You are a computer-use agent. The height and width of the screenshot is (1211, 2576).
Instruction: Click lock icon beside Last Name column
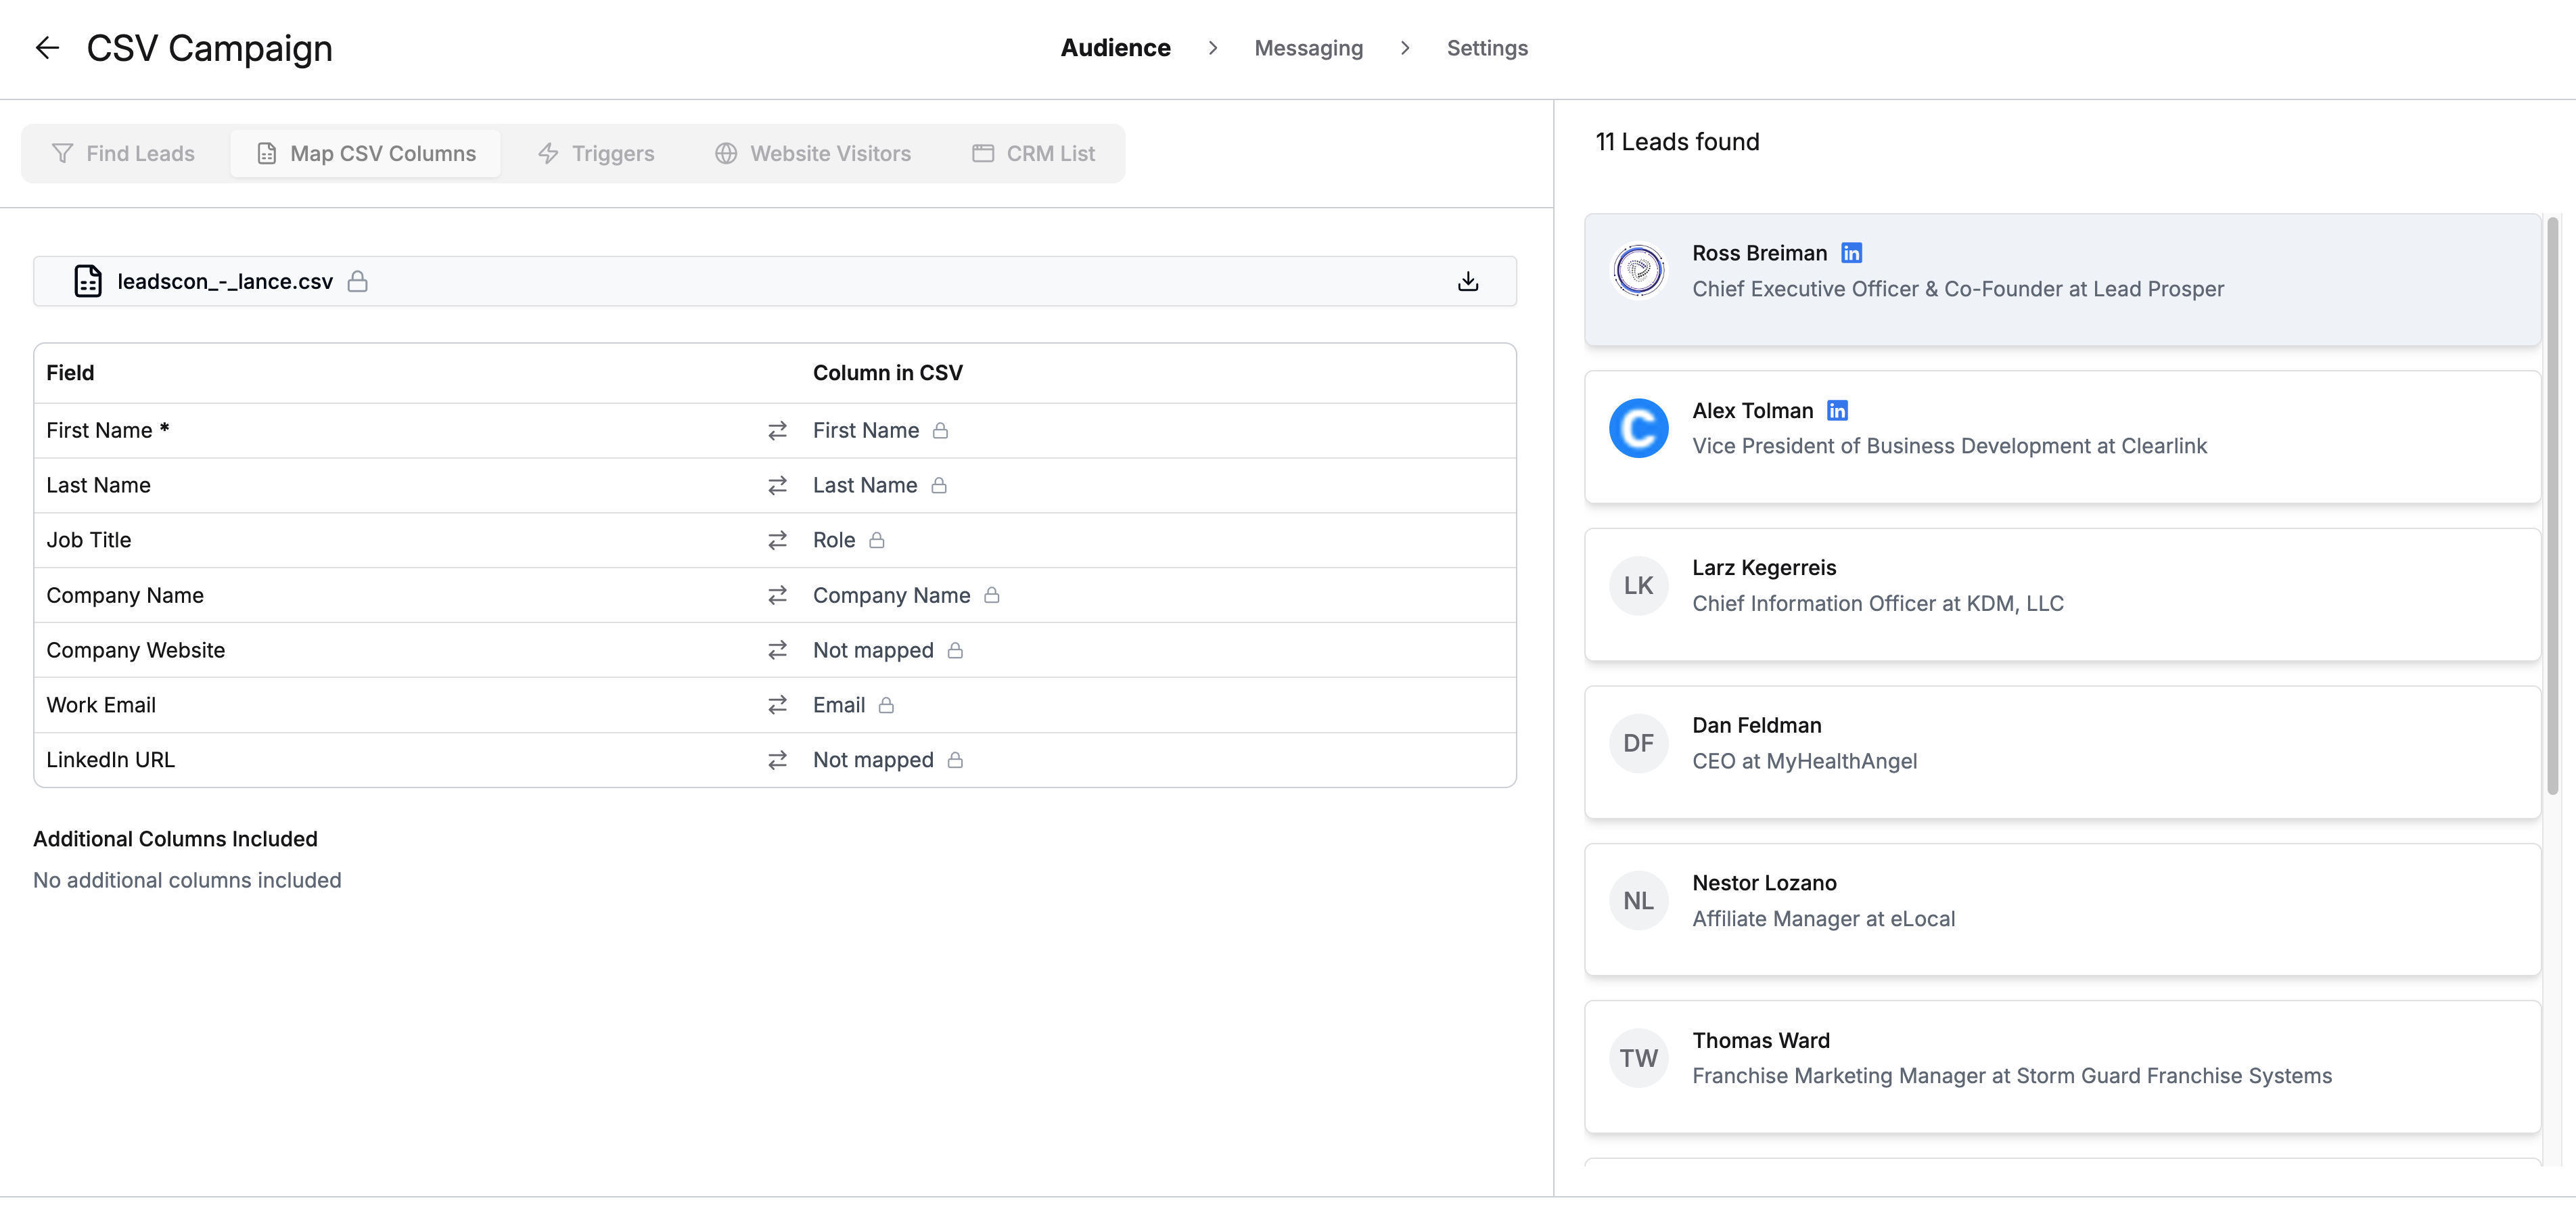[939, 486]
